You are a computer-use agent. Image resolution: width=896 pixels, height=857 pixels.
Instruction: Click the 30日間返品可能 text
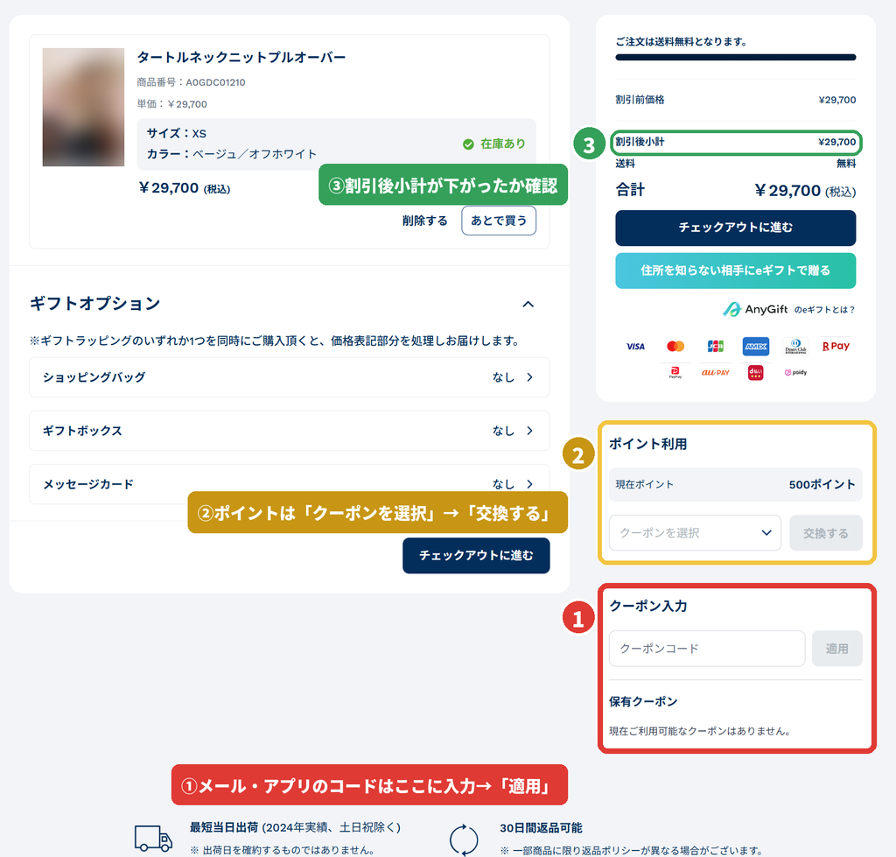[541, 828]
